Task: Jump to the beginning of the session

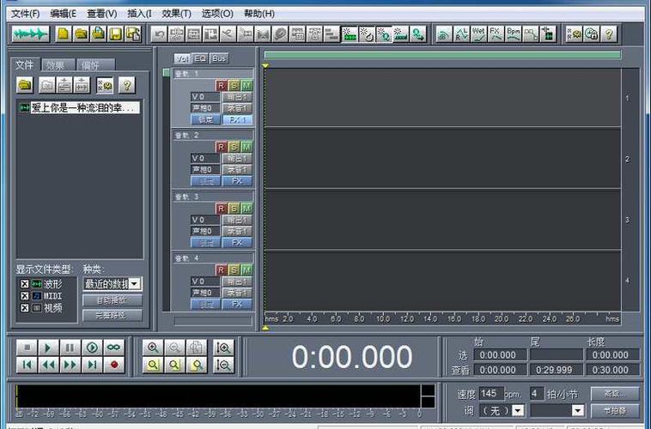Action: click(27, 366)
